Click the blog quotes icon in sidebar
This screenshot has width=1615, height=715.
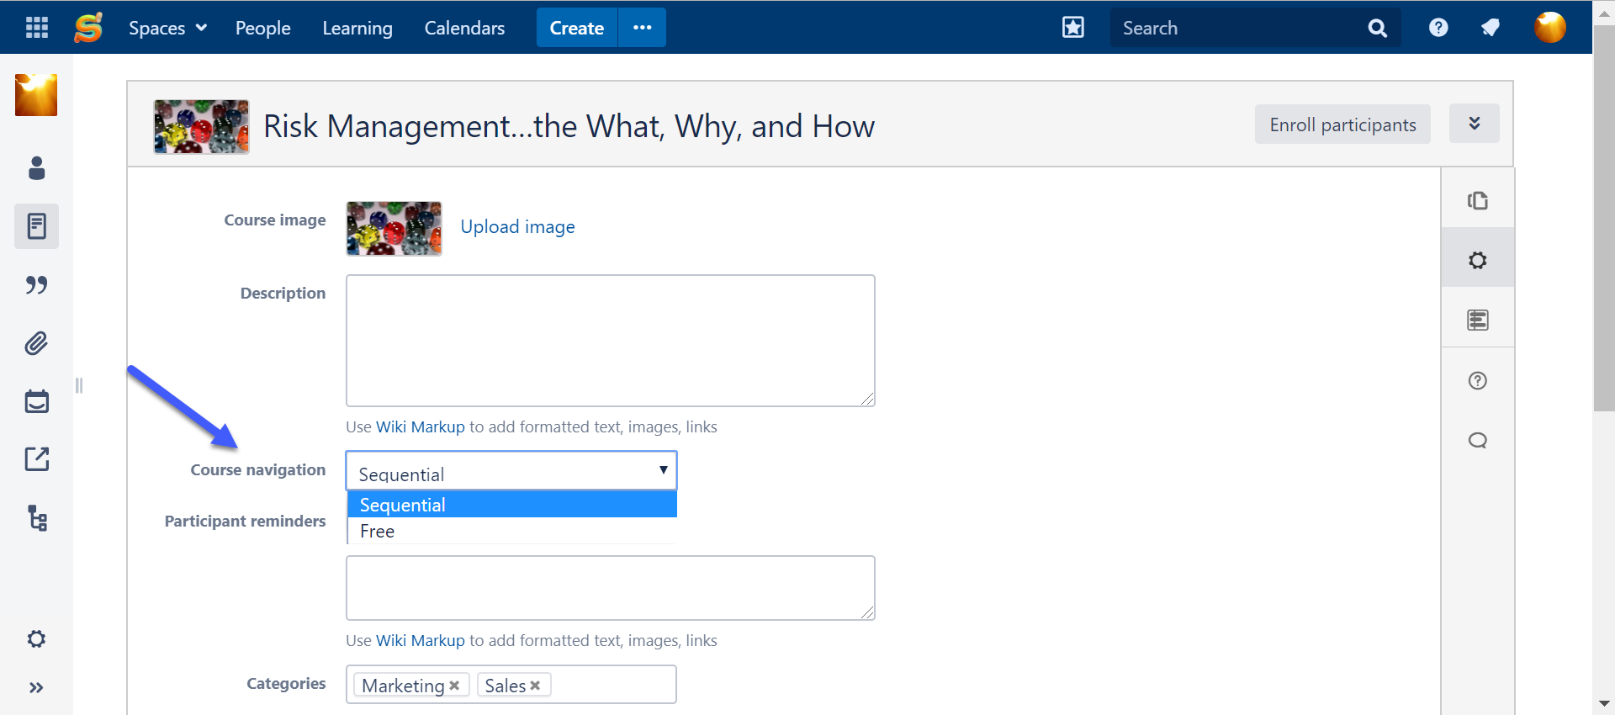[36, 285]
